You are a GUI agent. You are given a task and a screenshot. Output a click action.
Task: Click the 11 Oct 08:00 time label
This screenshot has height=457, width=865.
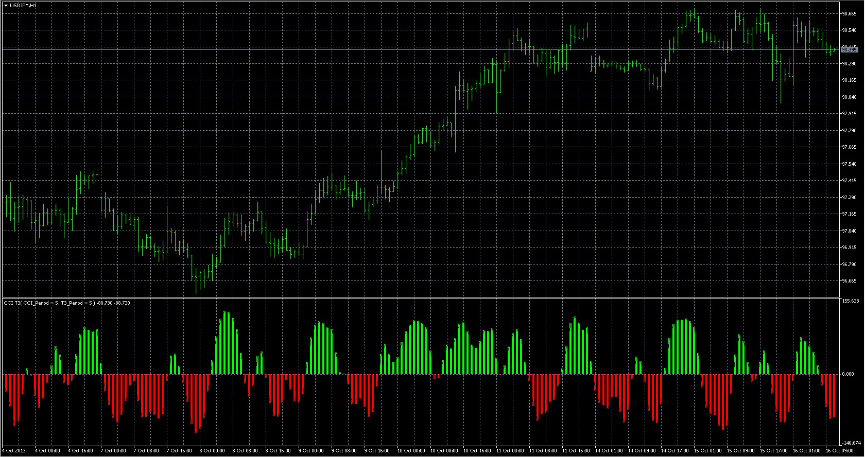pos(543,451)
